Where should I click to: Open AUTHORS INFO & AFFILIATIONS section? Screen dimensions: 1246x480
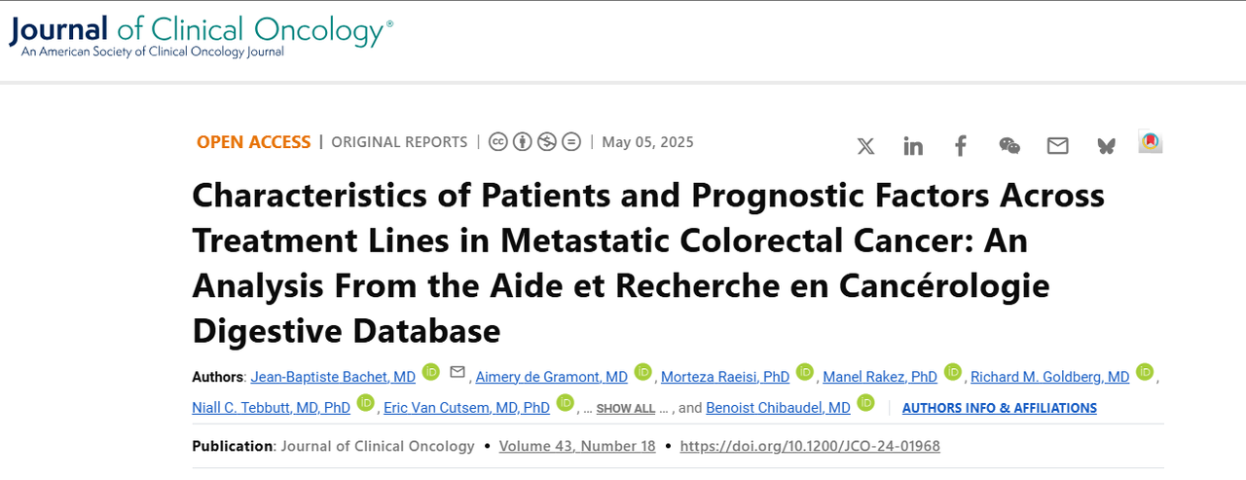tap(1000, 408)
